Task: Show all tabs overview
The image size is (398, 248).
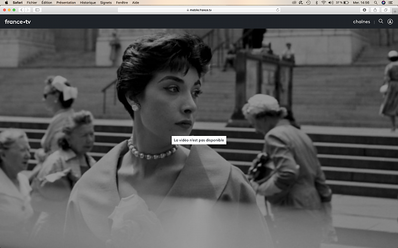Action: coord(385,9)
